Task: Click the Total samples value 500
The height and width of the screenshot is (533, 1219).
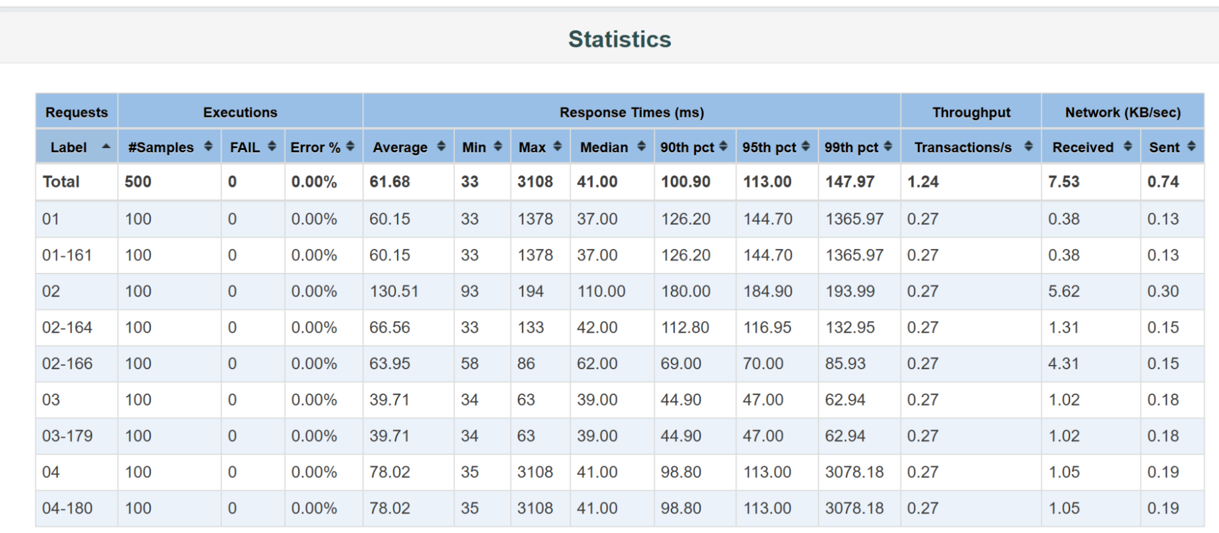Action: [x=138, y=182]
